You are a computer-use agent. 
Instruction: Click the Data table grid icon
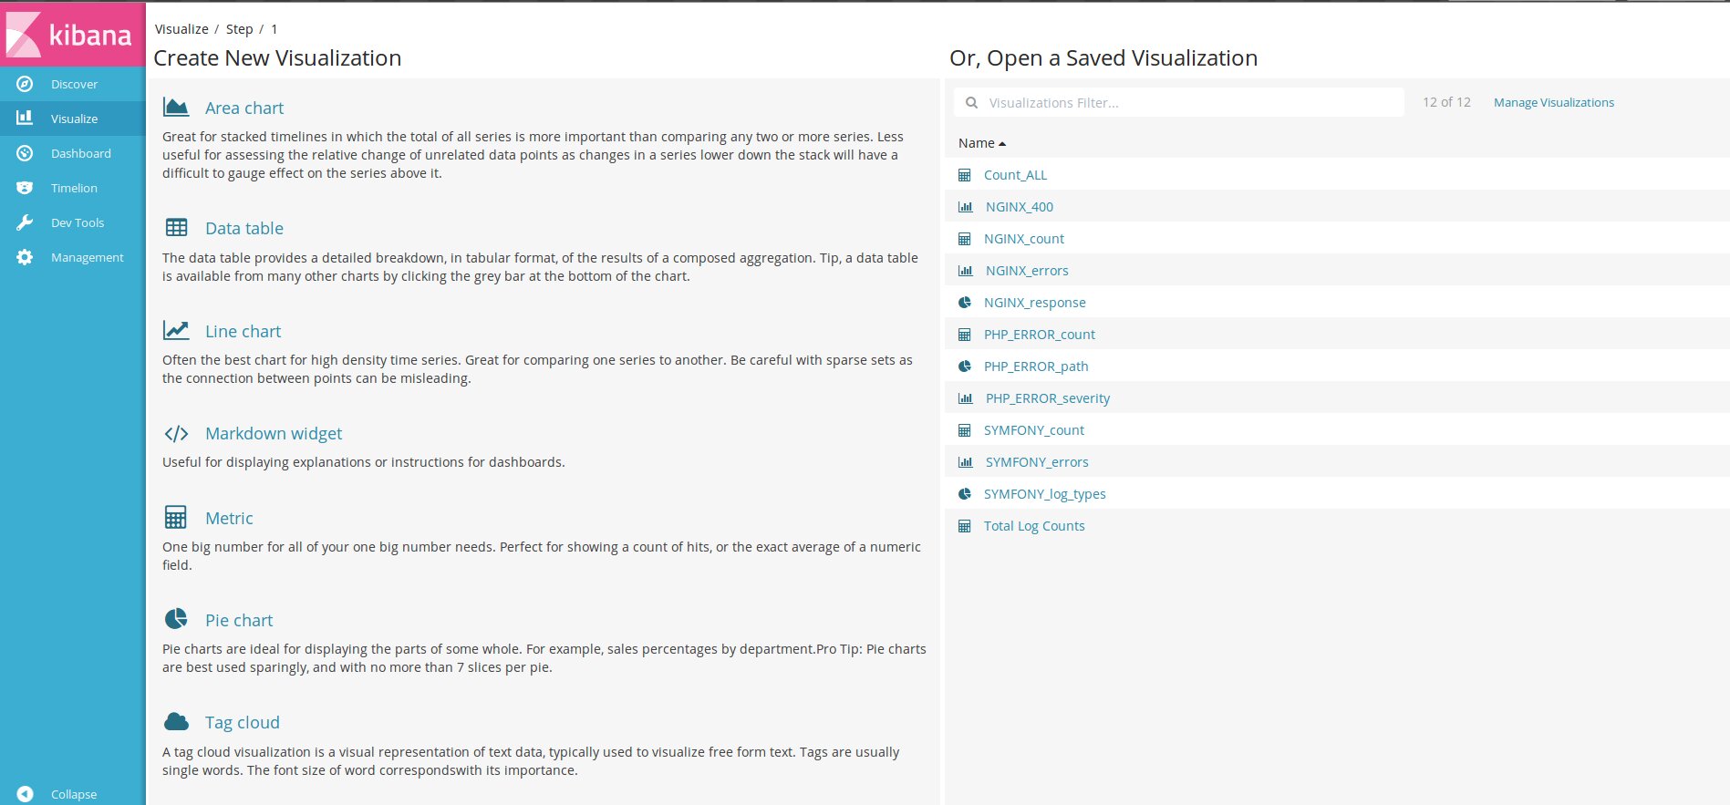click(176, 228)
